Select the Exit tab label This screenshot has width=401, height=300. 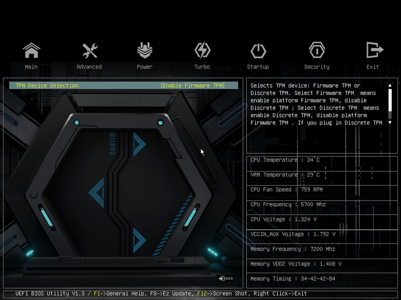[373, 67]
